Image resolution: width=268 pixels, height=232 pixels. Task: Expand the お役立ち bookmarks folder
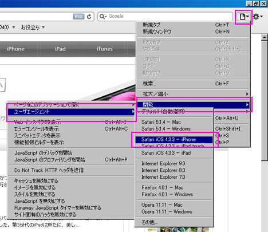[x=33, y=27]
